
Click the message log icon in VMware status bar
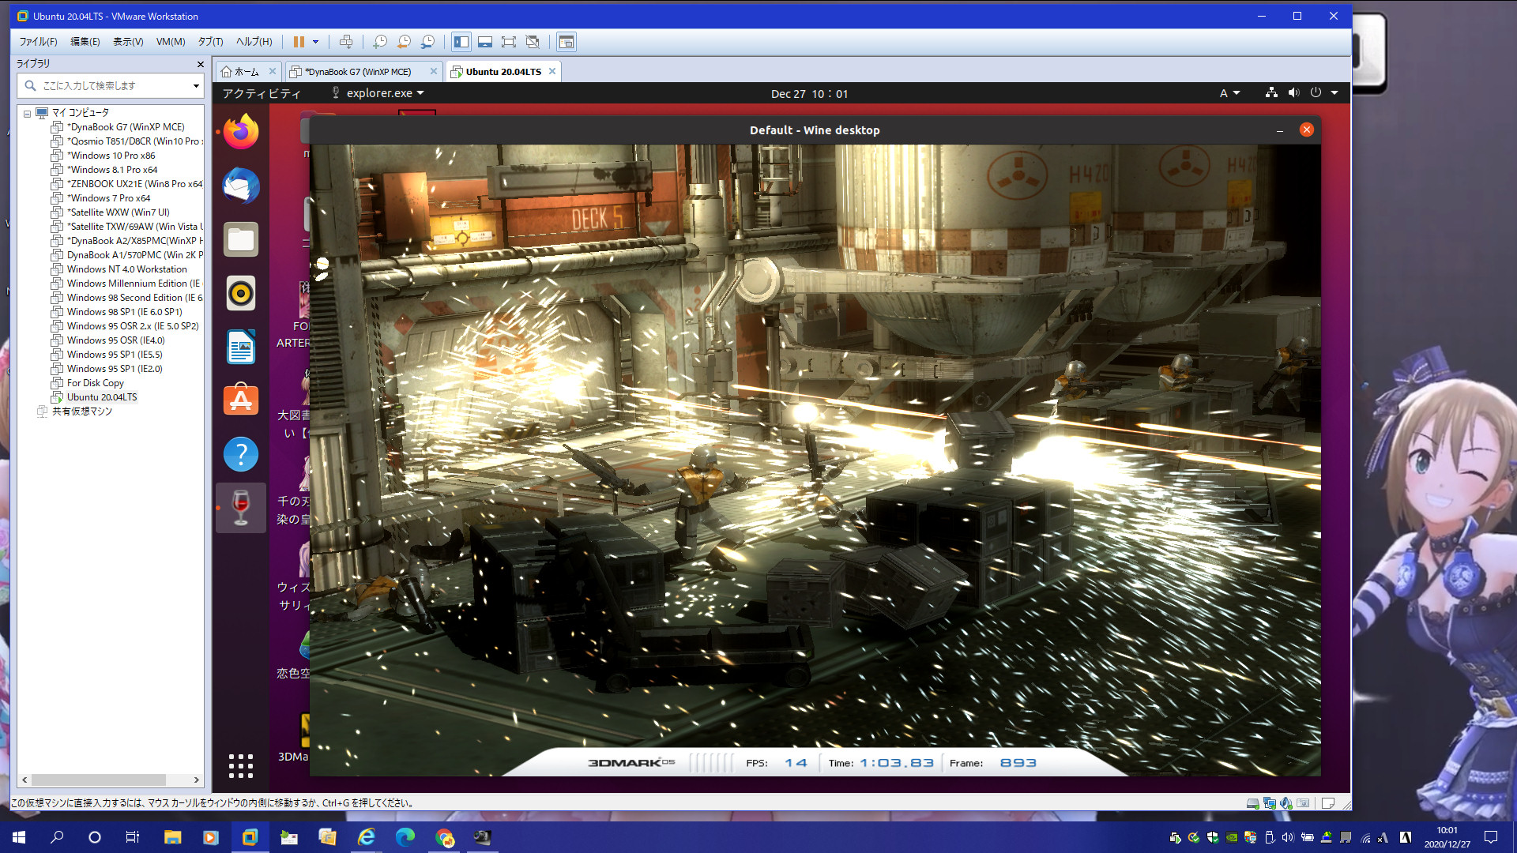click(1328, 803)
